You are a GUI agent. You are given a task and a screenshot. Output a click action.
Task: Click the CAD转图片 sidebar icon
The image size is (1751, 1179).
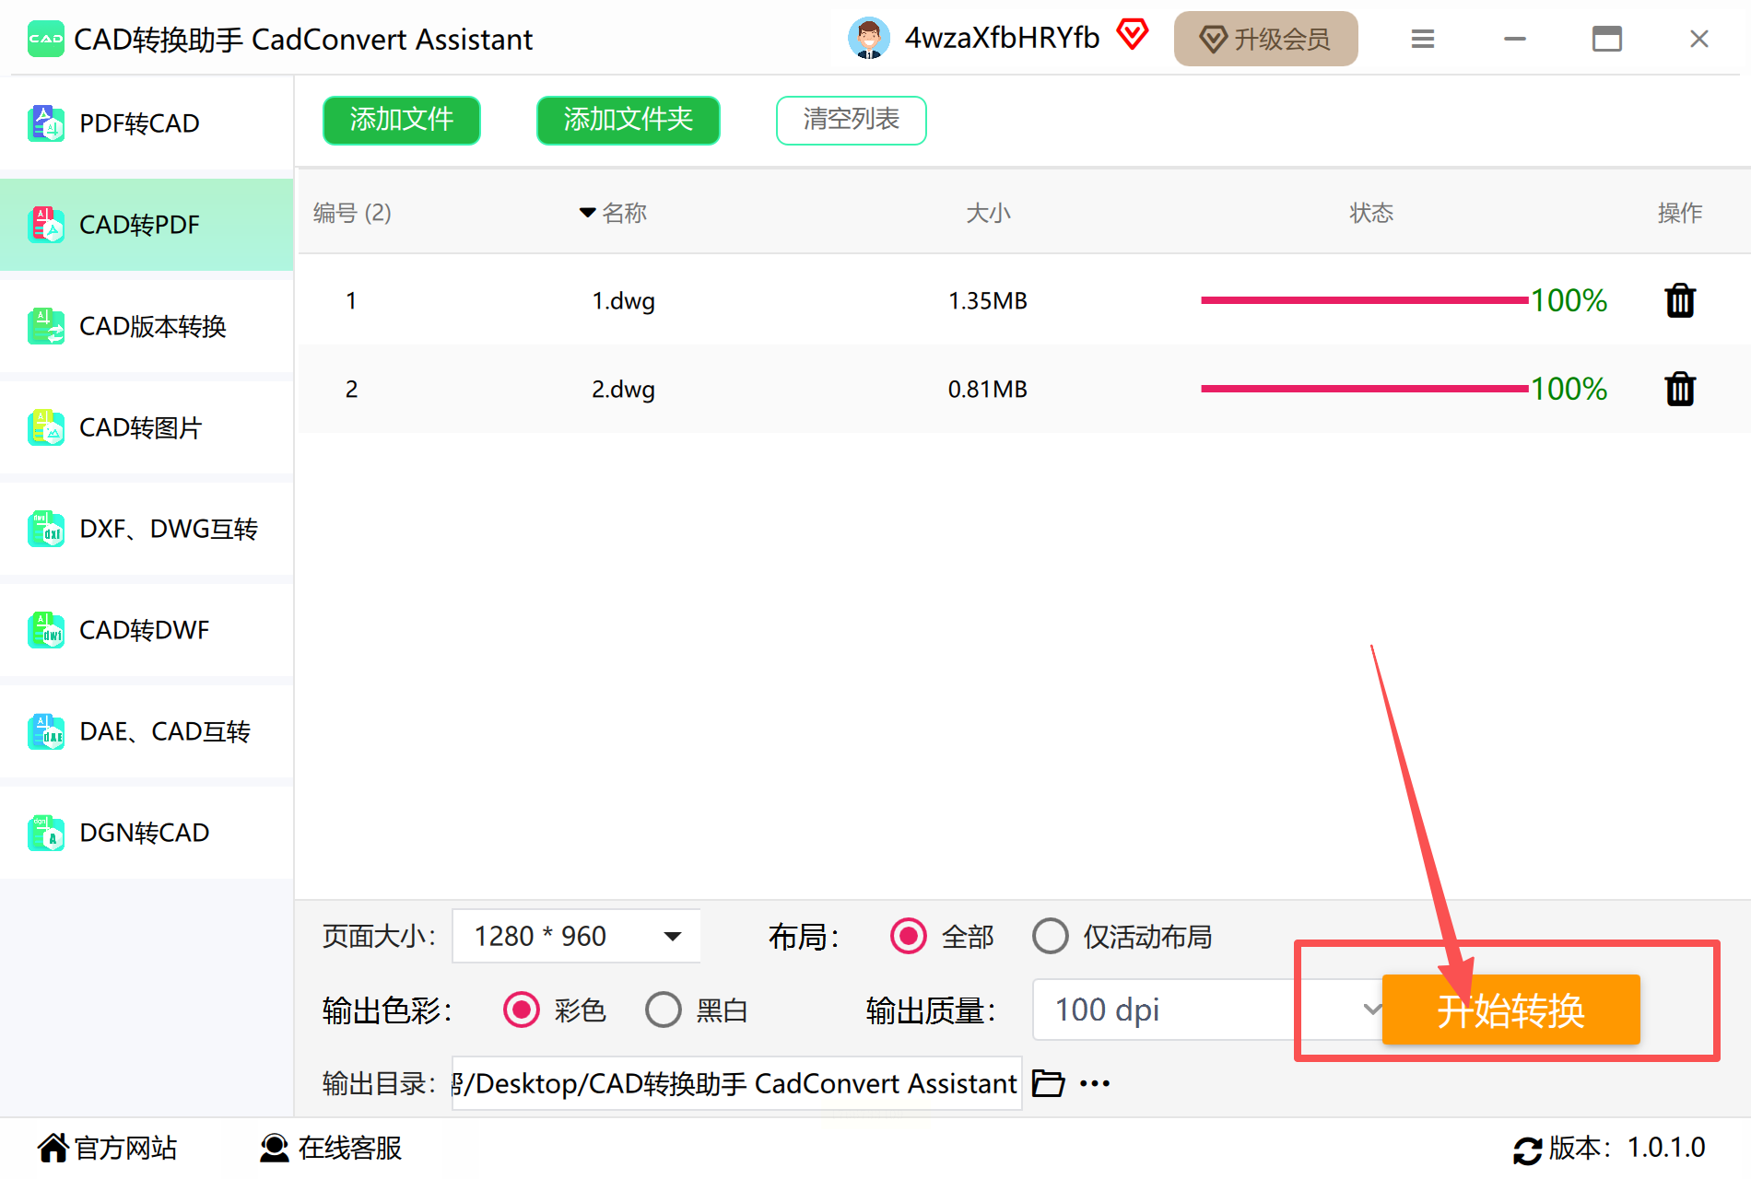[x=45, y=427]
